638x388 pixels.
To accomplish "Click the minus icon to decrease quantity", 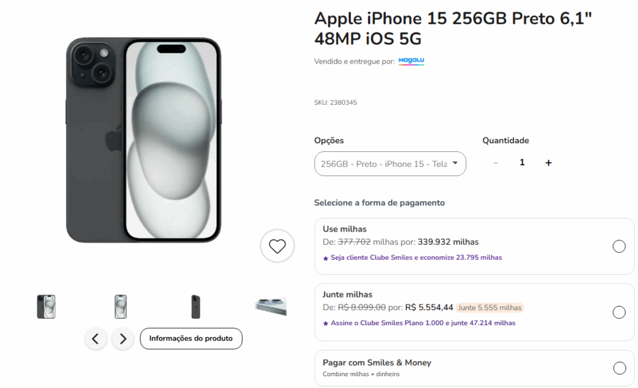I will [x=495, y=162].
